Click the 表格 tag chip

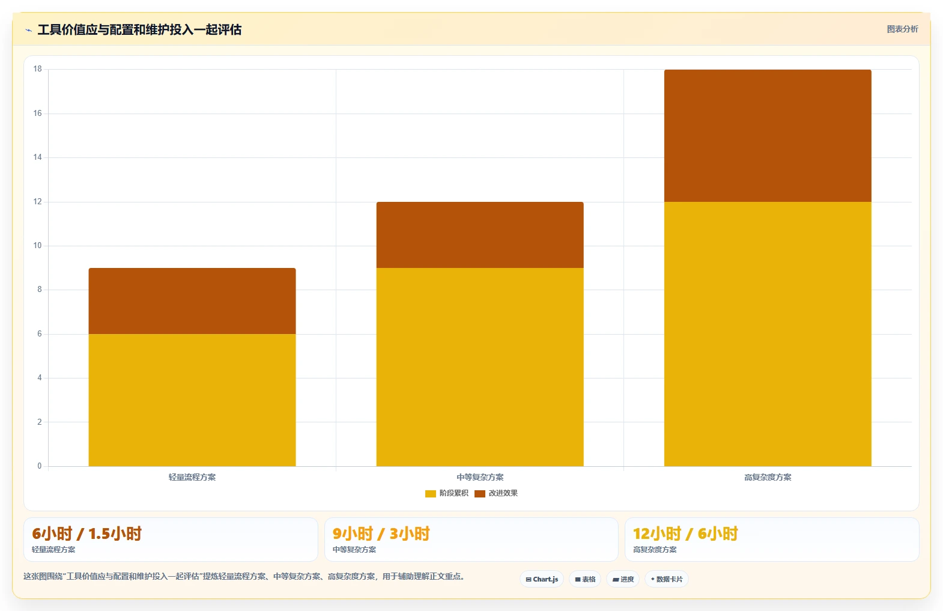585,579
